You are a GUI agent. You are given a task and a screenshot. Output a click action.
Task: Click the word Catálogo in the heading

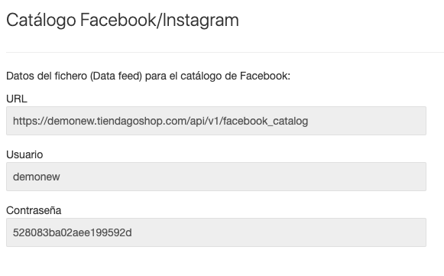click(41, 21)
